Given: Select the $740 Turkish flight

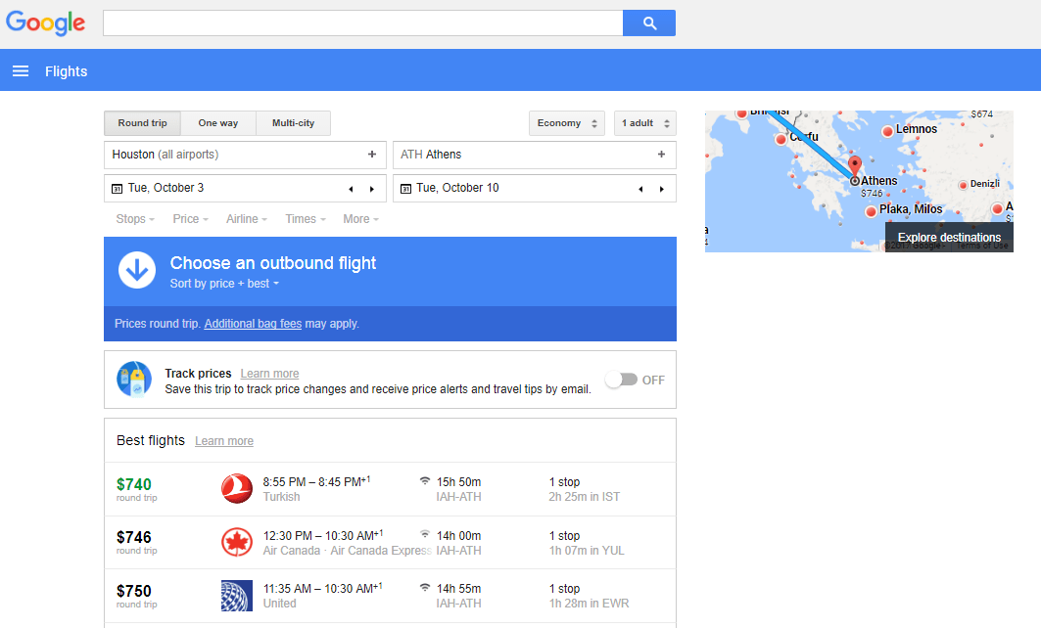Looking at the screenshot, I should coord(390,489).
